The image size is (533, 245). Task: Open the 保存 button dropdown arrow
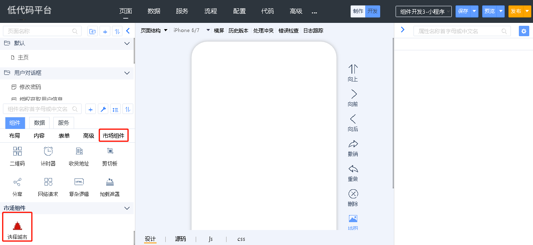[x=474, y=11]
